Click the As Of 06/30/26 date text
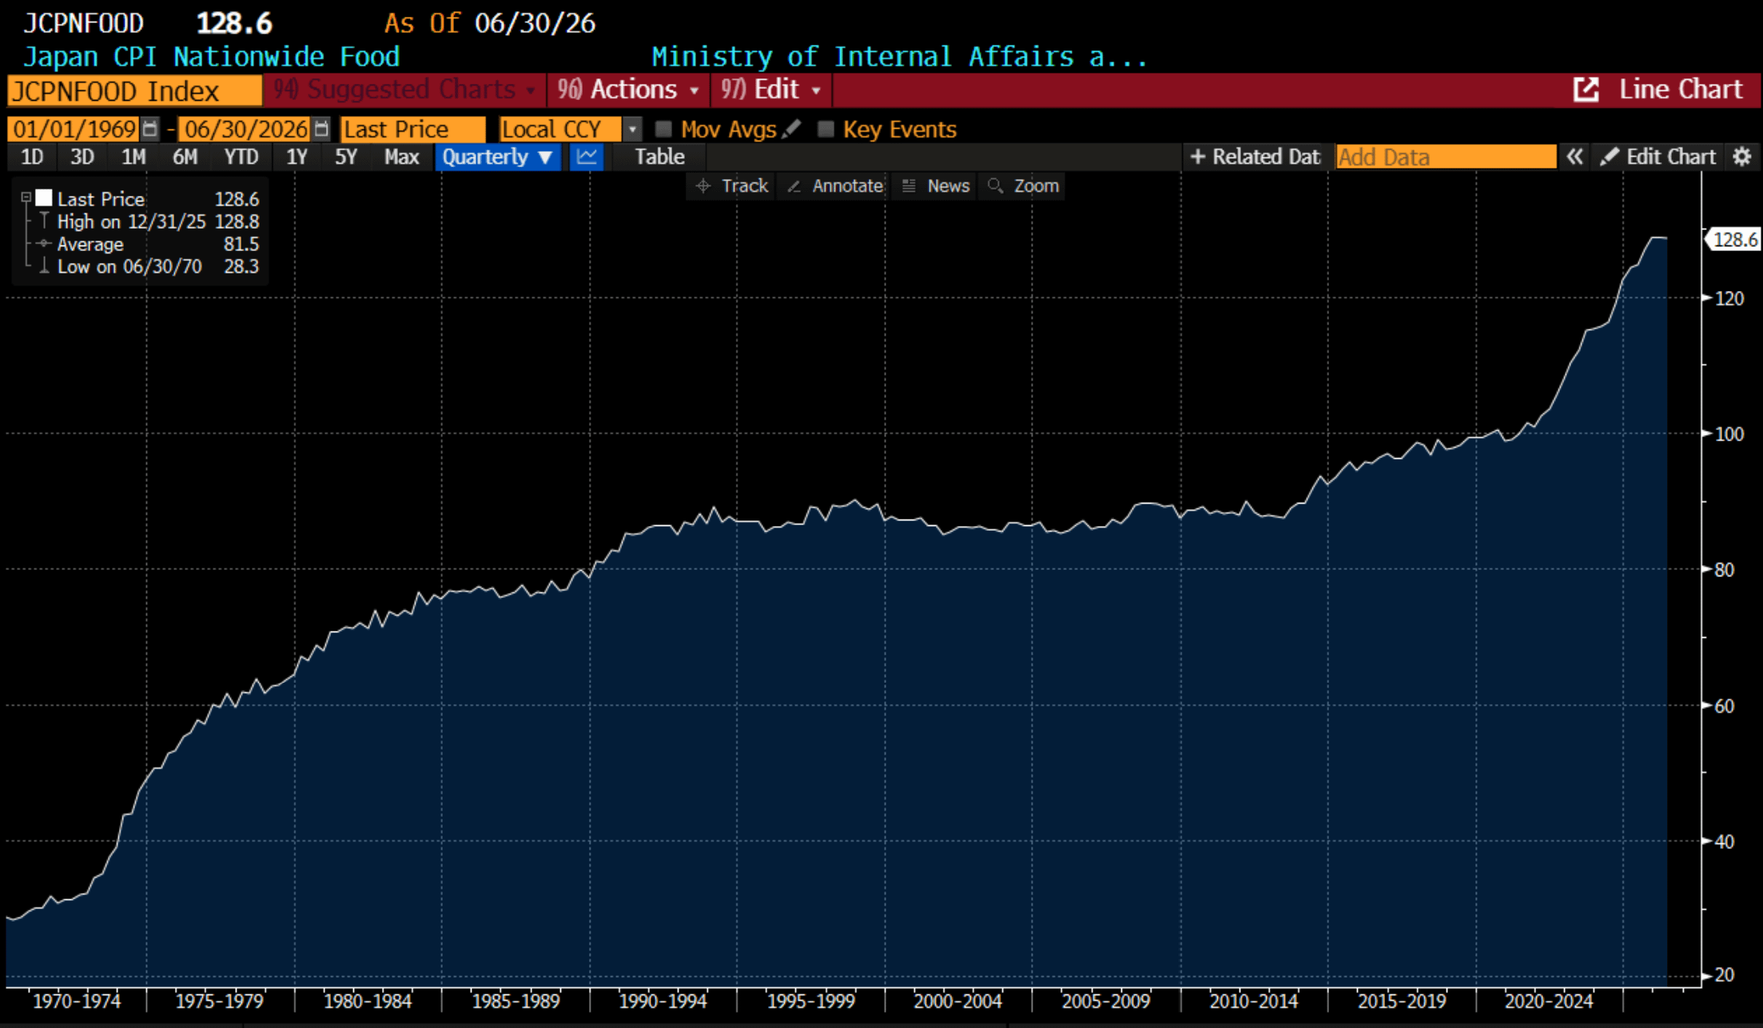This screenshot has height=1028, width=1763. tap(490, 23)
